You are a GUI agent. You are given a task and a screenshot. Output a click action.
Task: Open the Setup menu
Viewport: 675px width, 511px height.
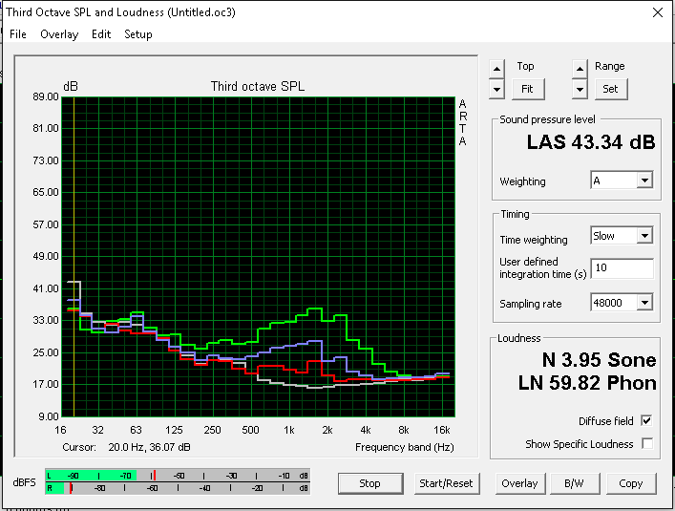138,34
